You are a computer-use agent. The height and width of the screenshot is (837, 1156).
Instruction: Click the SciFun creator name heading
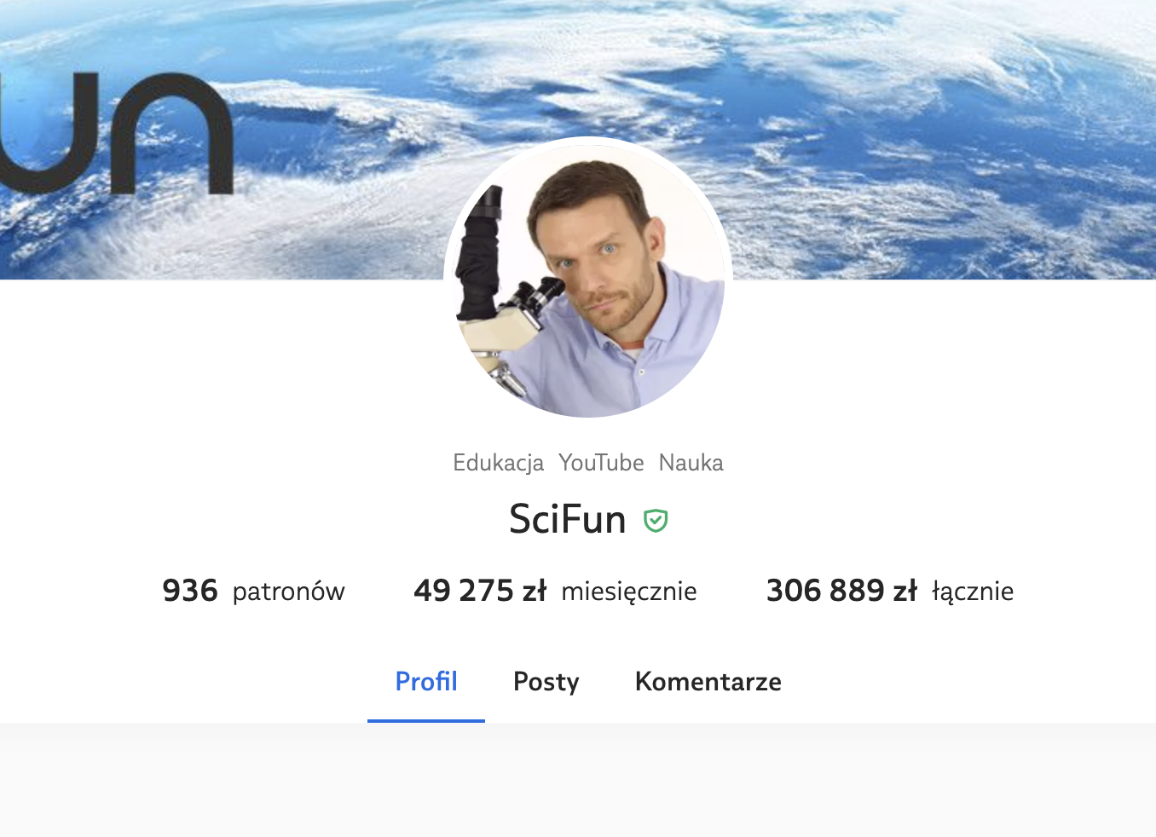click(x=568, y=519)
